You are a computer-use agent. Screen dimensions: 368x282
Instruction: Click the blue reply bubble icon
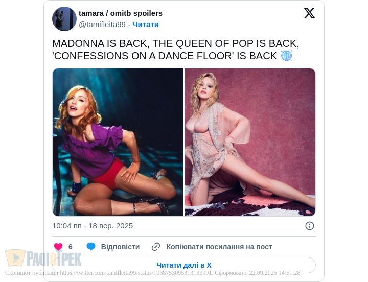coord(91,247)
